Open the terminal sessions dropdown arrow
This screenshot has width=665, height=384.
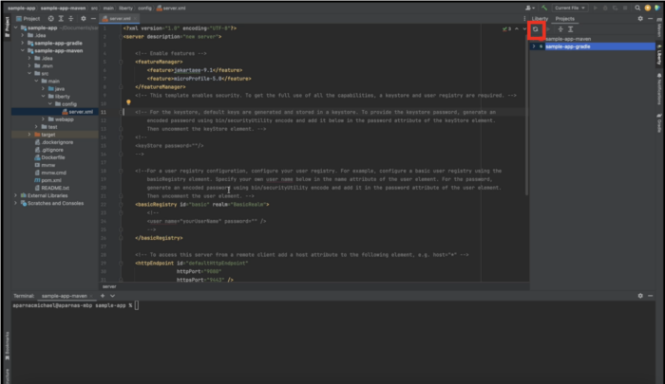(112, 296)
